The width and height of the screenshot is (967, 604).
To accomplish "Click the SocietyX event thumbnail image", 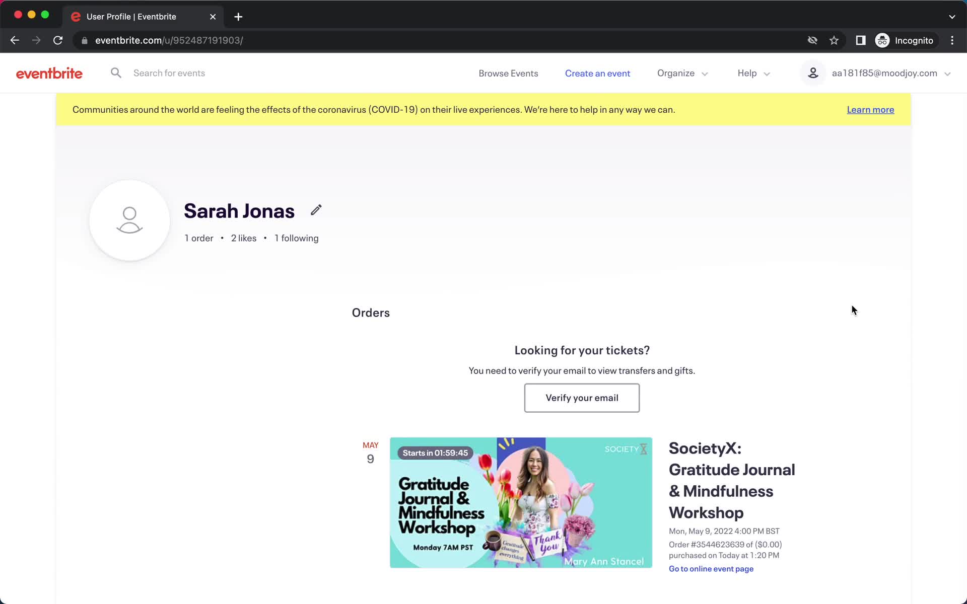I will click(521, 502).
